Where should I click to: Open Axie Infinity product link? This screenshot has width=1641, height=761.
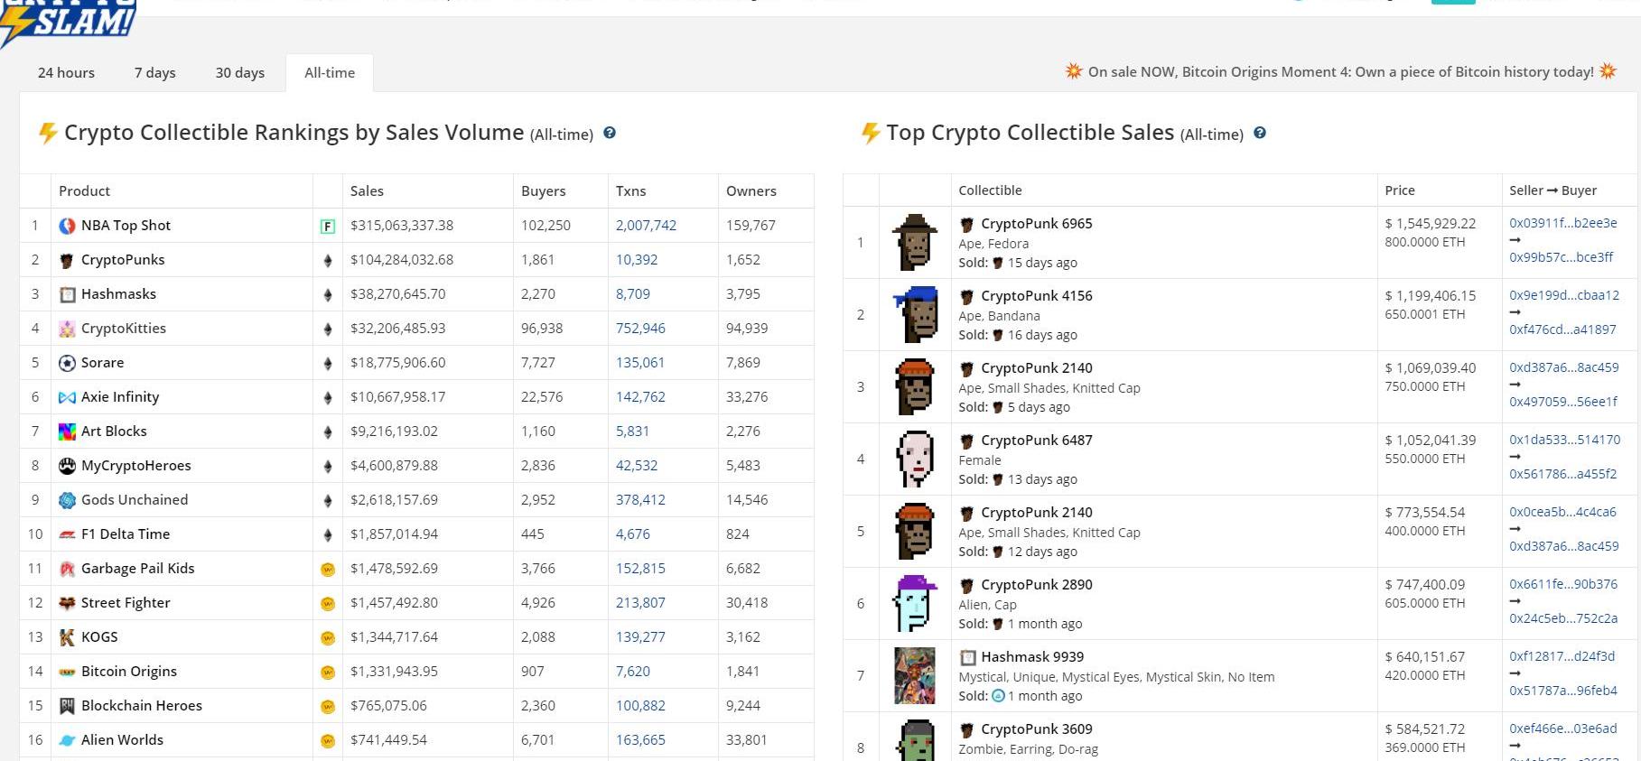coord(120,397)
